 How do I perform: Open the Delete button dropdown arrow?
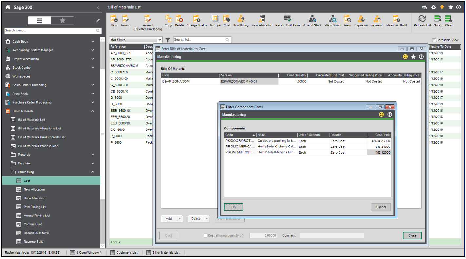206,219
